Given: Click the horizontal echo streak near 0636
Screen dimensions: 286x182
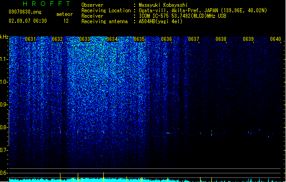Looking at the screenshot, I should tap(169, 133).
